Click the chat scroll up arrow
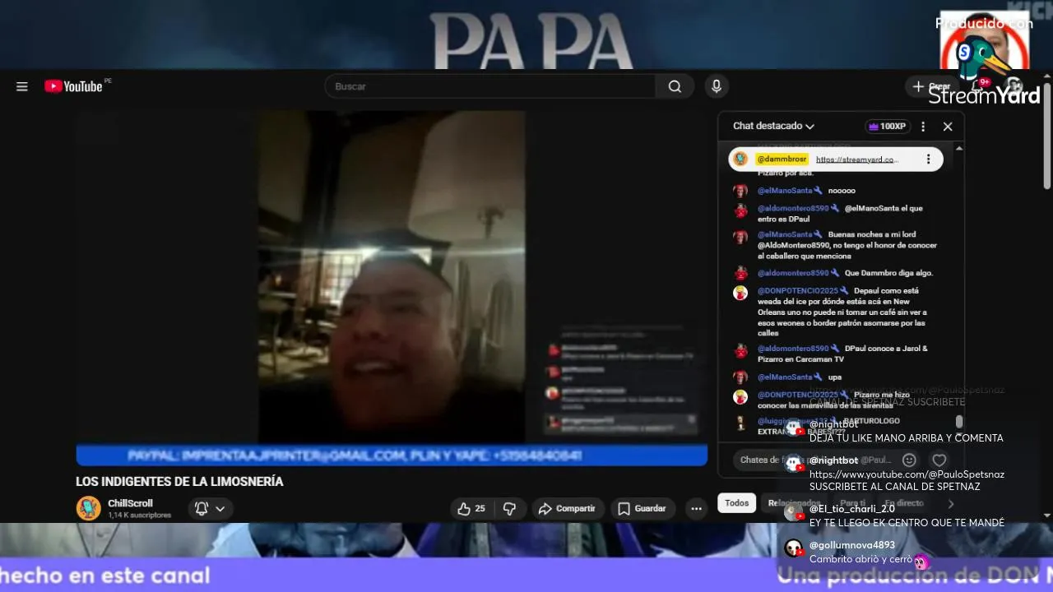Viewport: 1053px width, 592px height. click(x=959, y=149)
